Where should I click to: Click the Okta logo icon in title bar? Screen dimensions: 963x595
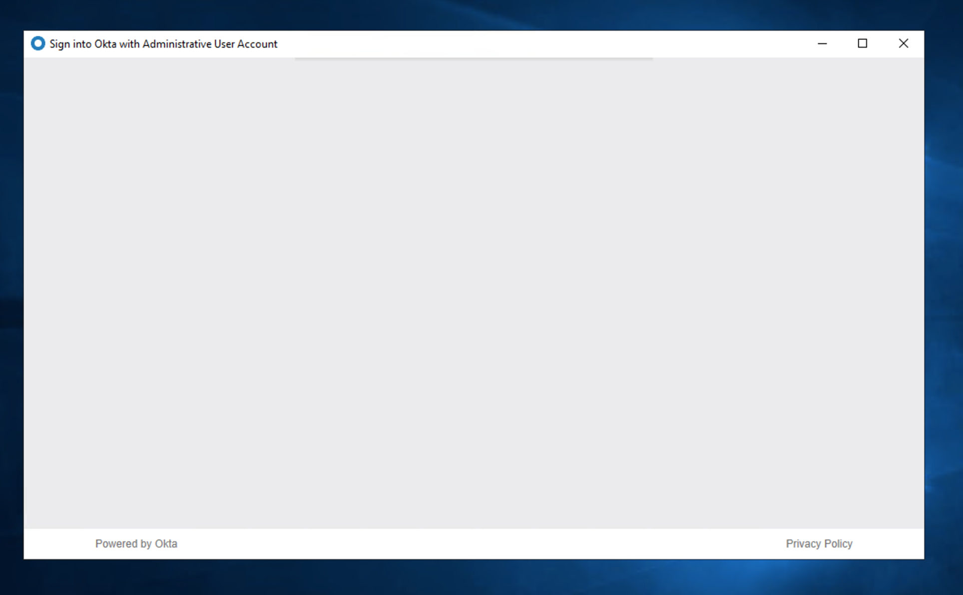pyautogui.click(x=38, y=43)
